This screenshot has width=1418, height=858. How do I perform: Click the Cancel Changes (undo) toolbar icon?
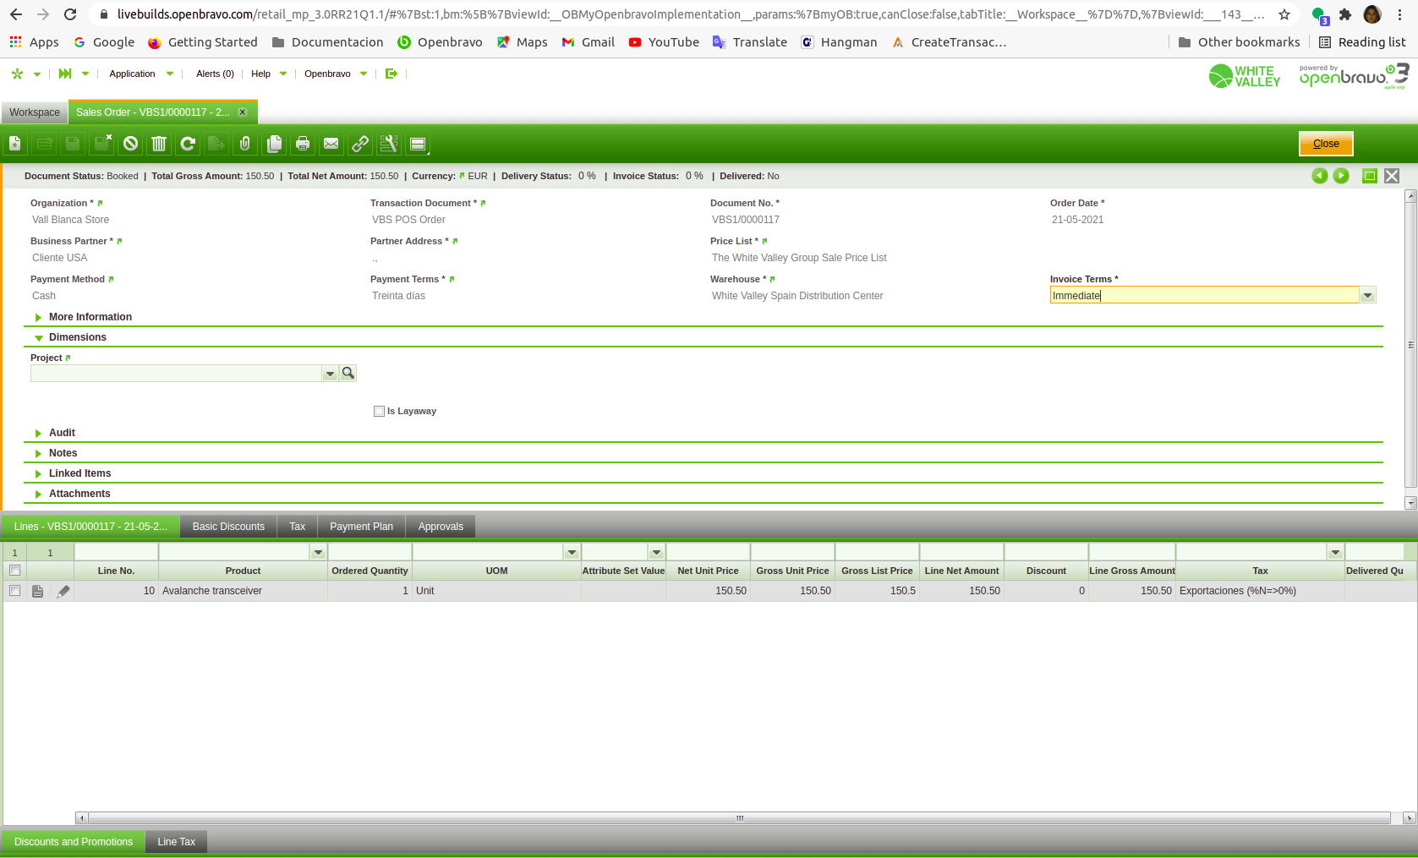pyautogui.click(x=130, y=144)
